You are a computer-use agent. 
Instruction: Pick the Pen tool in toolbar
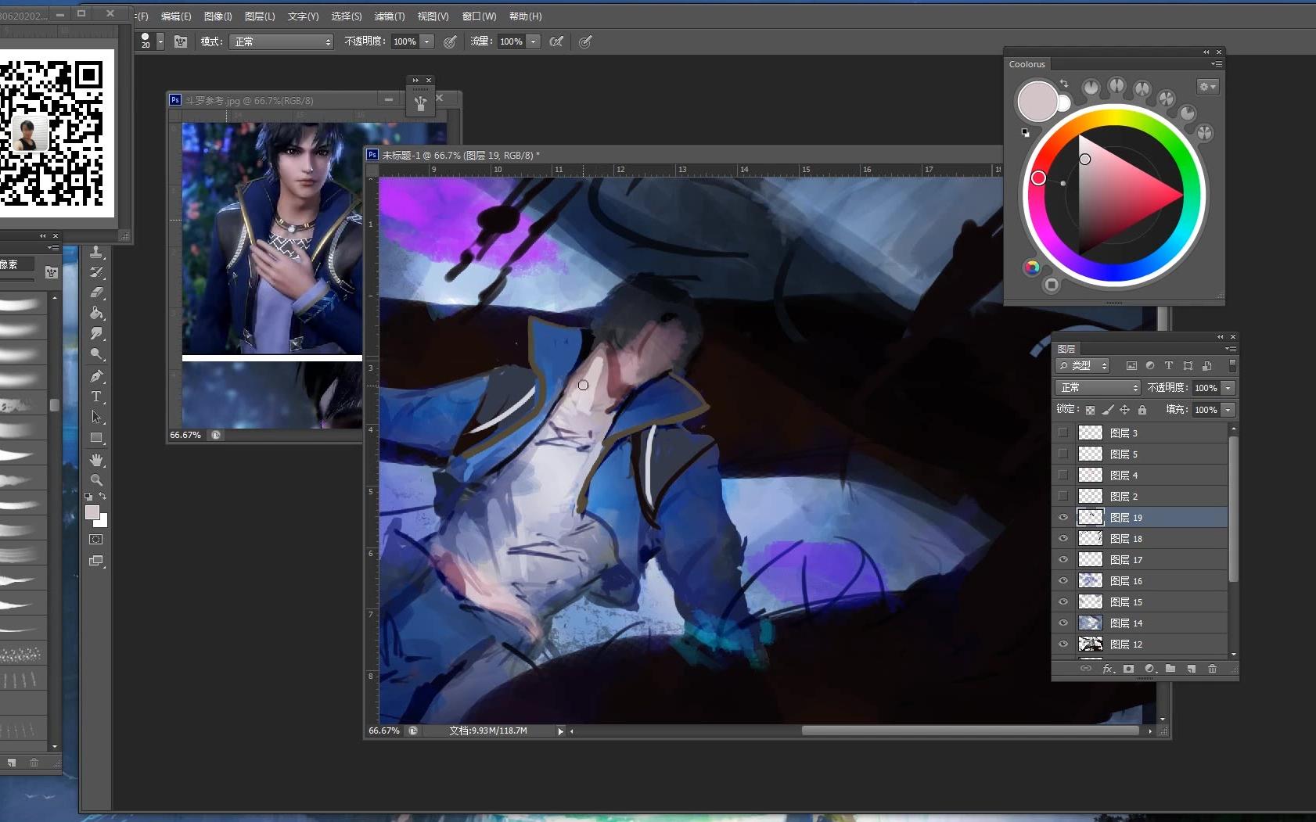click(96, 376)
